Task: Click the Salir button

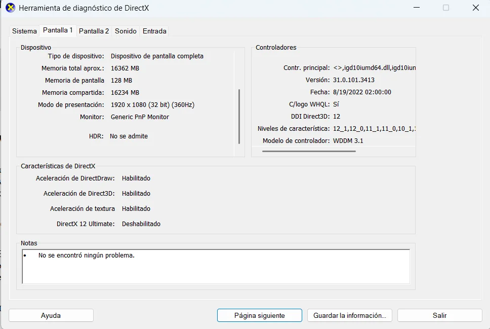Action: (x=439, y=315)
